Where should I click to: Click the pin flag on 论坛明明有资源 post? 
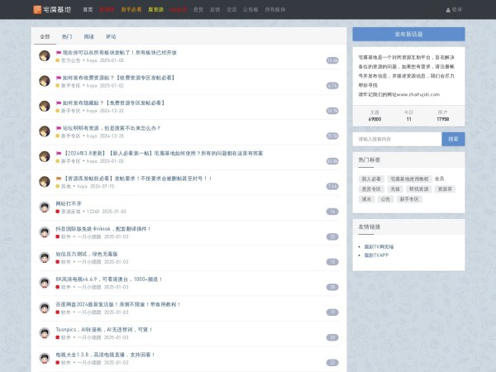[59, 128]
